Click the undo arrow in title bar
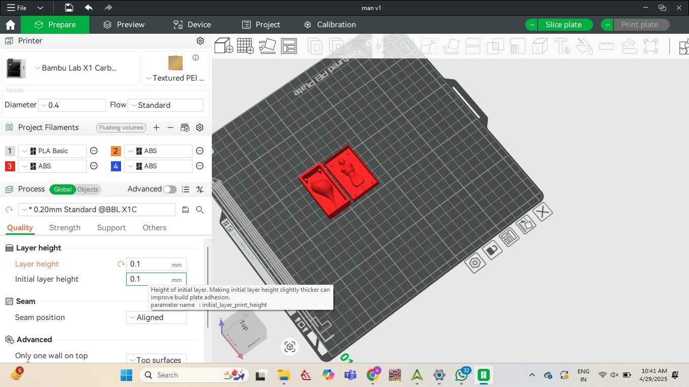689x387 pixels. [89, 8]
